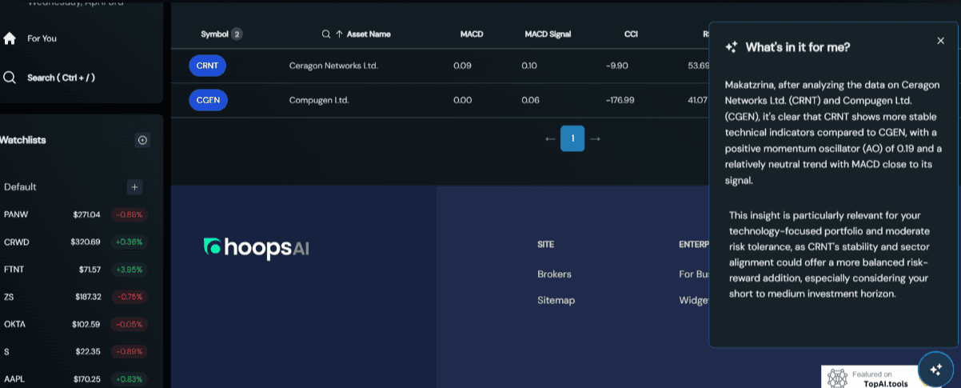The image size is (961, 388).
Task: Go to previous page arrow
Action: (x=550, y=138)
